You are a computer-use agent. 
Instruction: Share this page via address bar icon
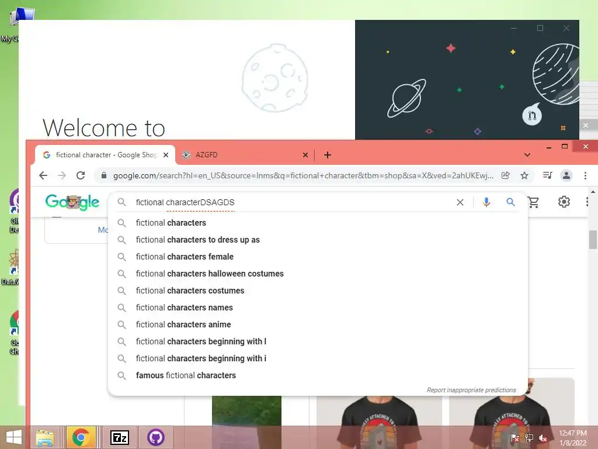tap(505, 175)
